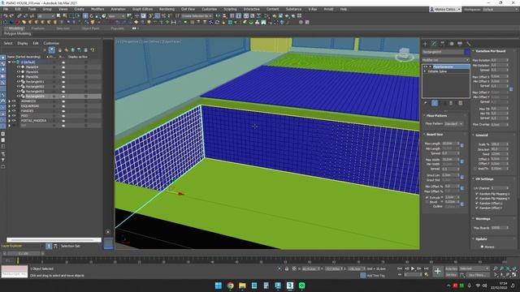
Task: Toggle Random Offset U checkbox
Action: (477, 204)
